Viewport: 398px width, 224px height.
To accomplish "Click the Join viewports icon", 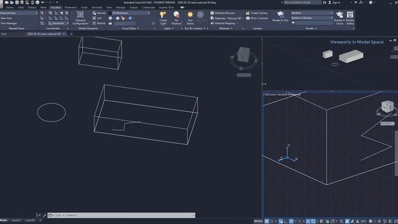I will (94, 18).
